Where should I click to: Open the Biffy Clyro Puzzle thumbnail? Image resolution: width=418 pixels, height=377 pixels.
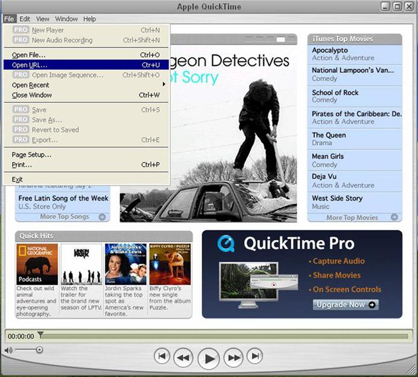click(x=170, y=264)
